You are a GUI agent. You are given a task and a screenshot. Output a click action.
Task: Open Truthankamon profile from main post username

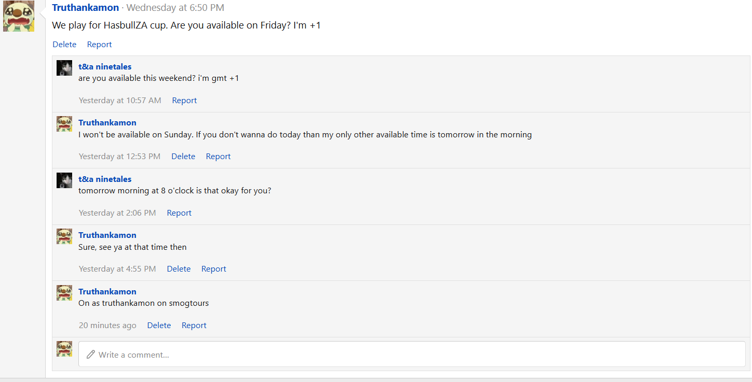(86, 8)
